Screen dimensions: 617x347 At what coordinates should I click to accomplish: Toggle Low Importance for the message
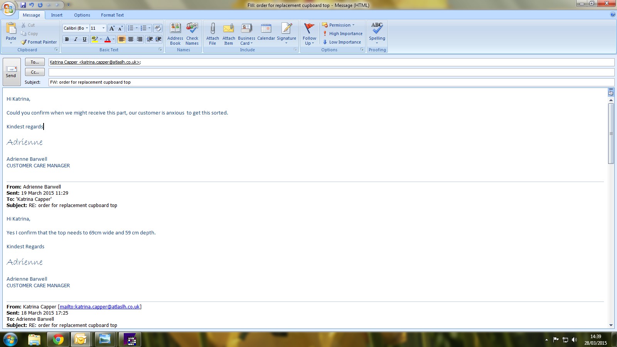(342, 42)
